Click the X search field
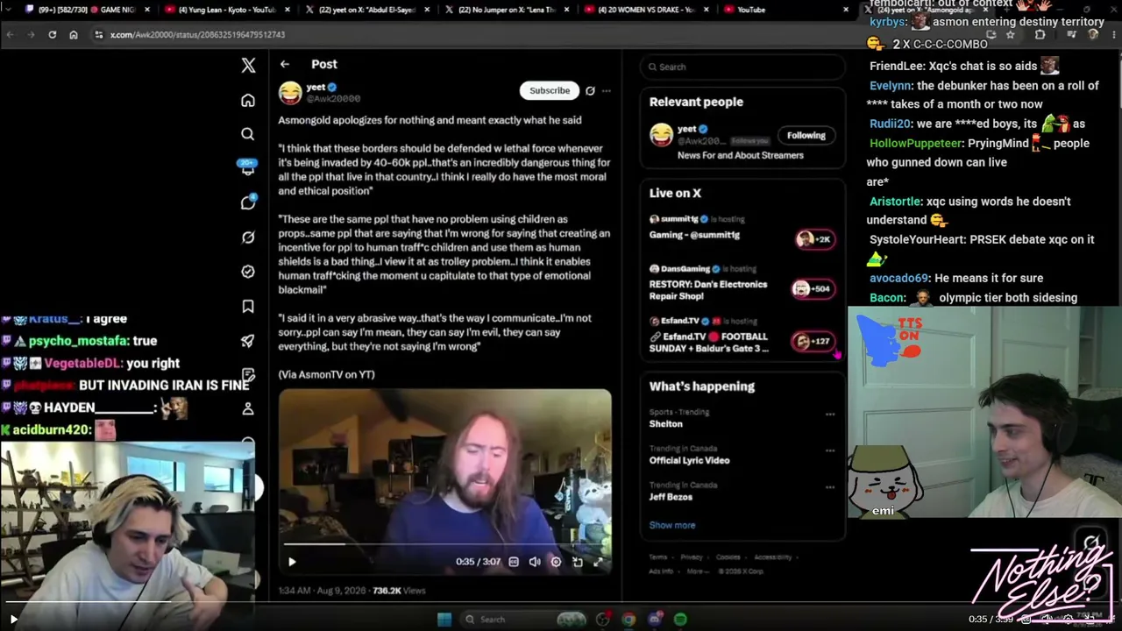This screenshot has width=1122, height=631. click(742, 67)
